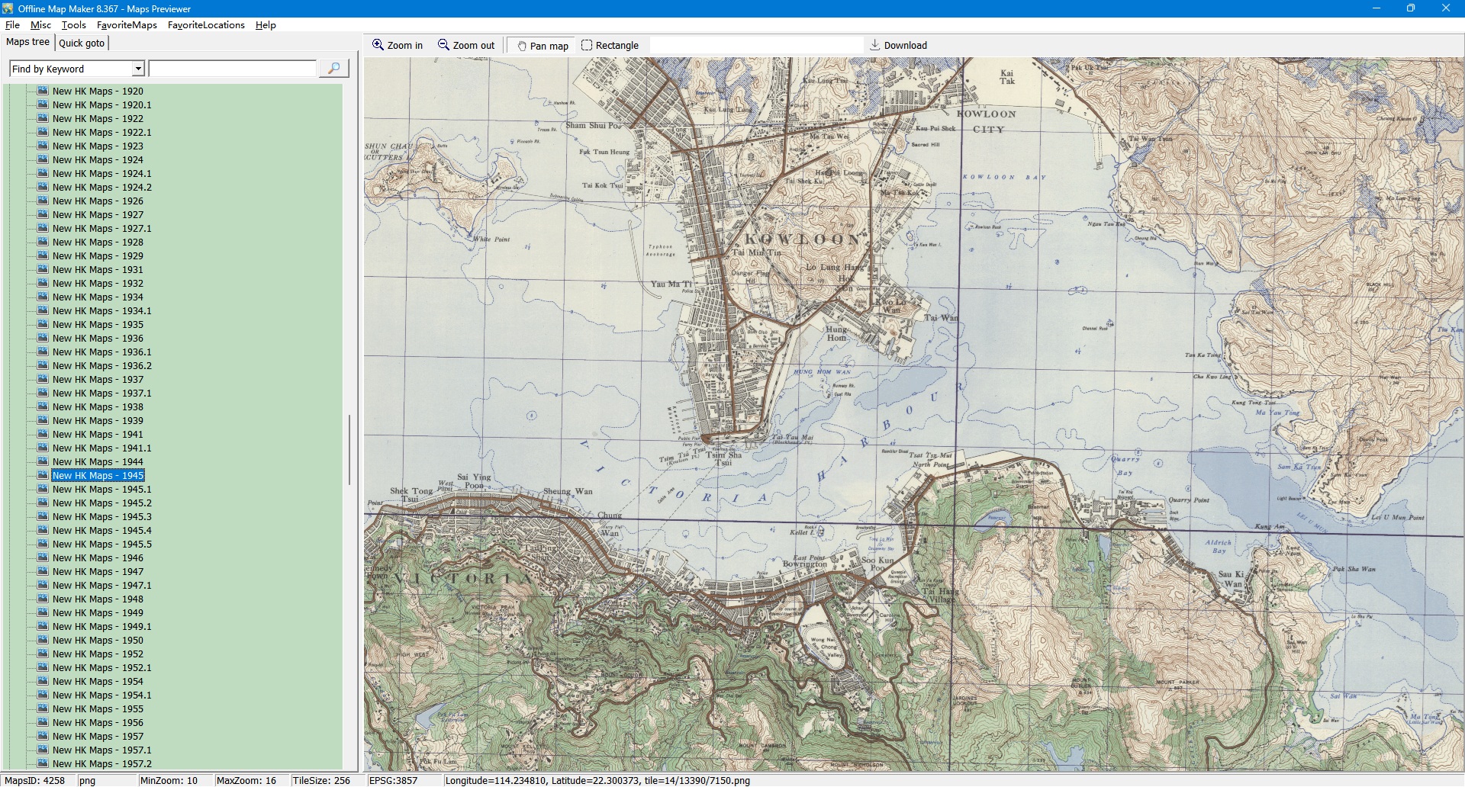Click the Zoom out magnifier icon
This screenshot has height=787, width=1465.
click(443, 45)
